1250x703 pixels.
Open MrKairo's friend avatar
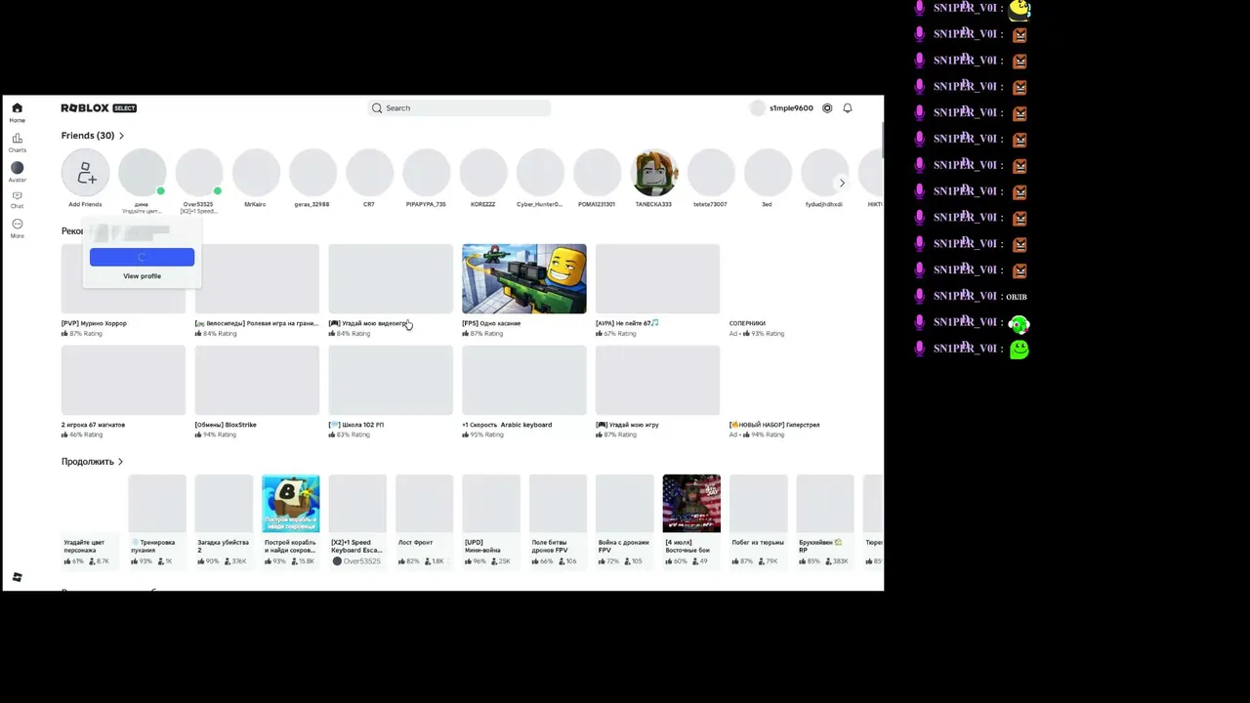pos(256,174)
